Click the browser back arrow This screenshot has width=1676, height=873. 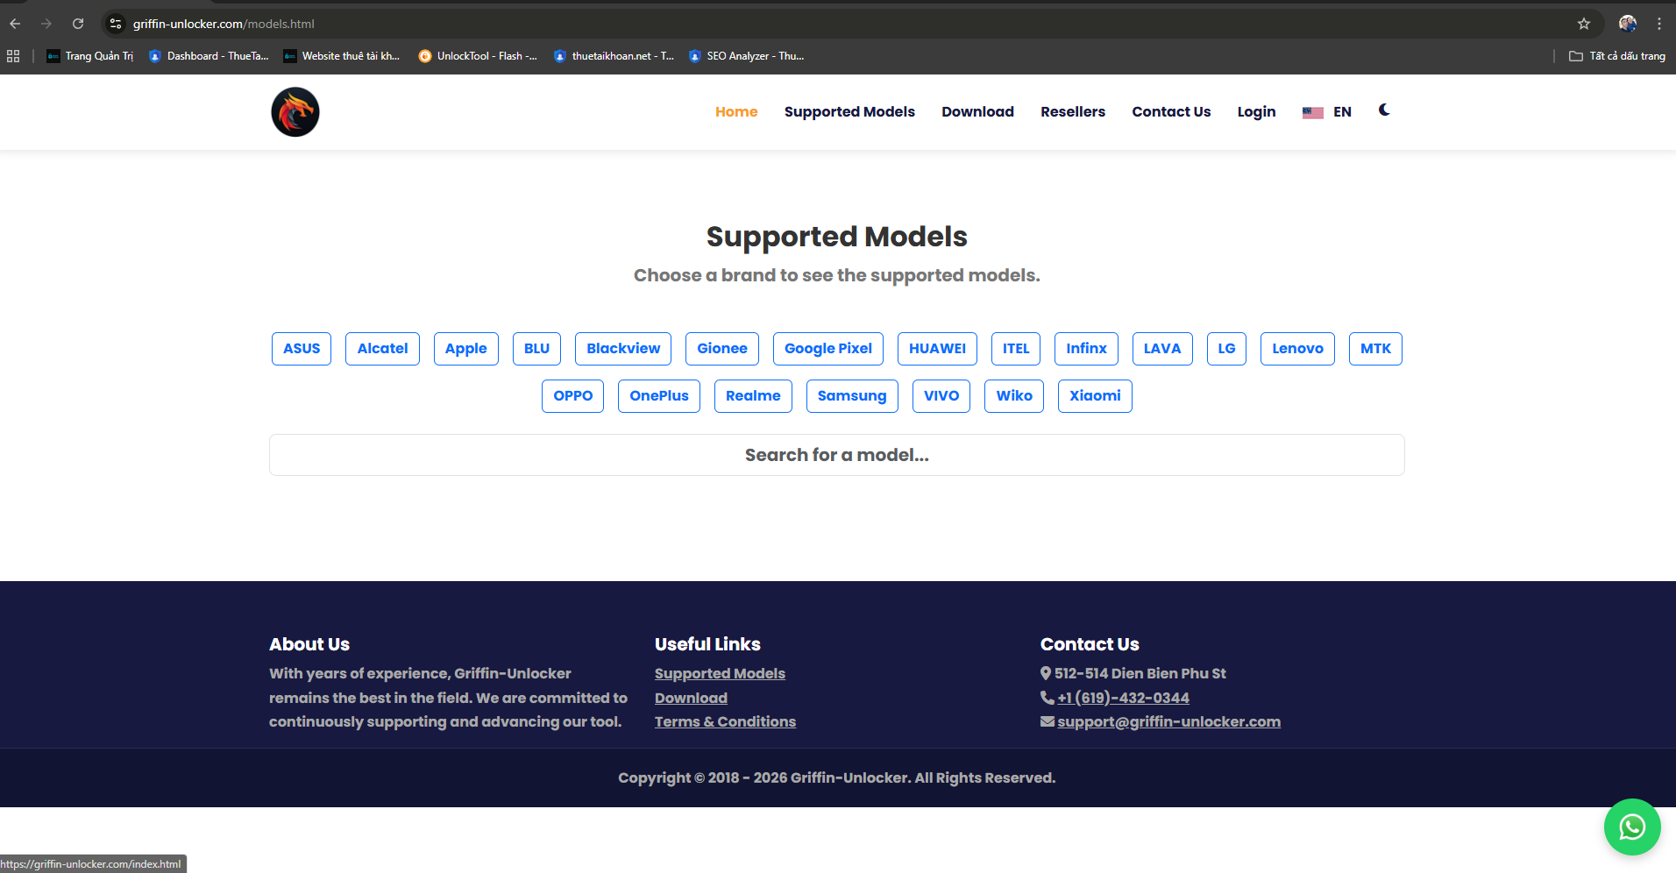(15, 24)
